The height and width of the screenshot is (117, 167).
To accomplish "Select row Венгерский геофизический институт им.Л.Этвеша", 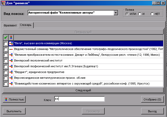I will coord(88,66).
